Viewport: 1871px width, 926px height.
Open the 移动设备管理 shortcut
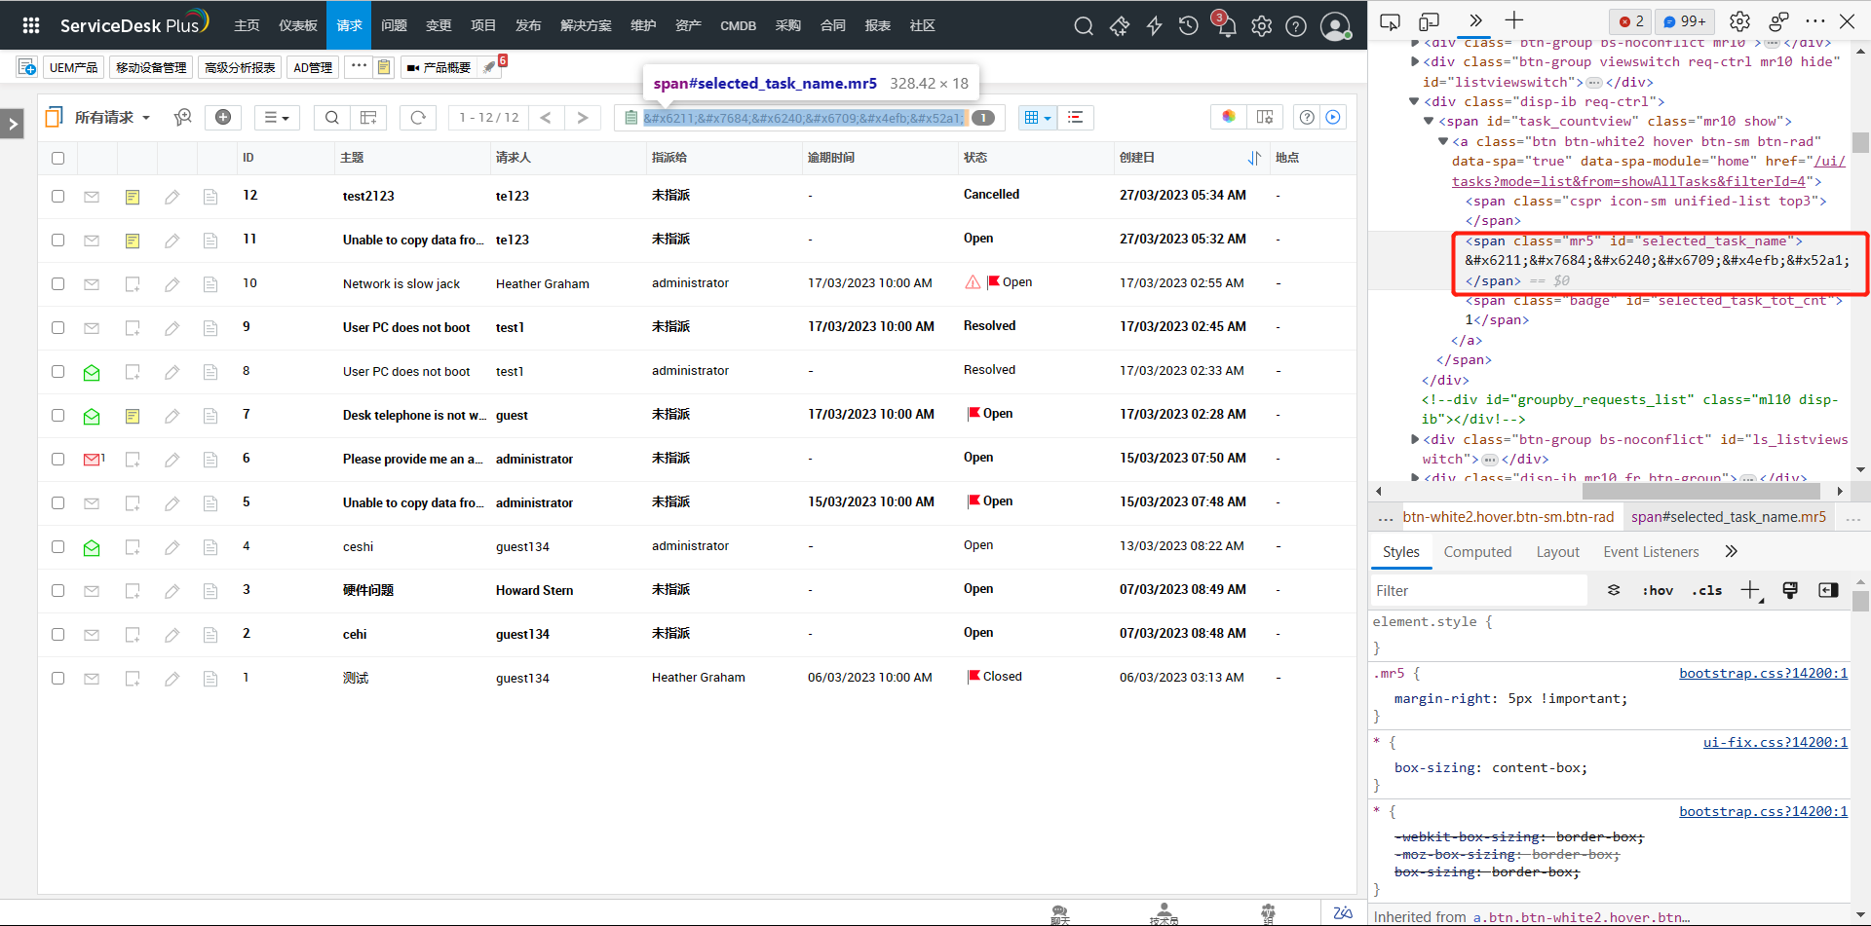coord(151,67)
